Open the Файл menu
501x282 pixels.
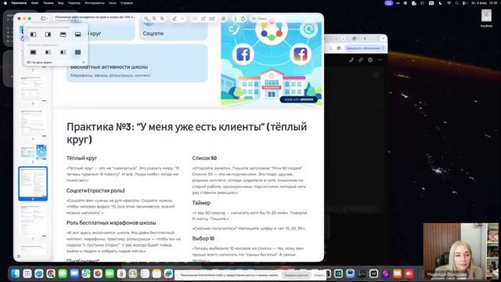click(34, 3)
